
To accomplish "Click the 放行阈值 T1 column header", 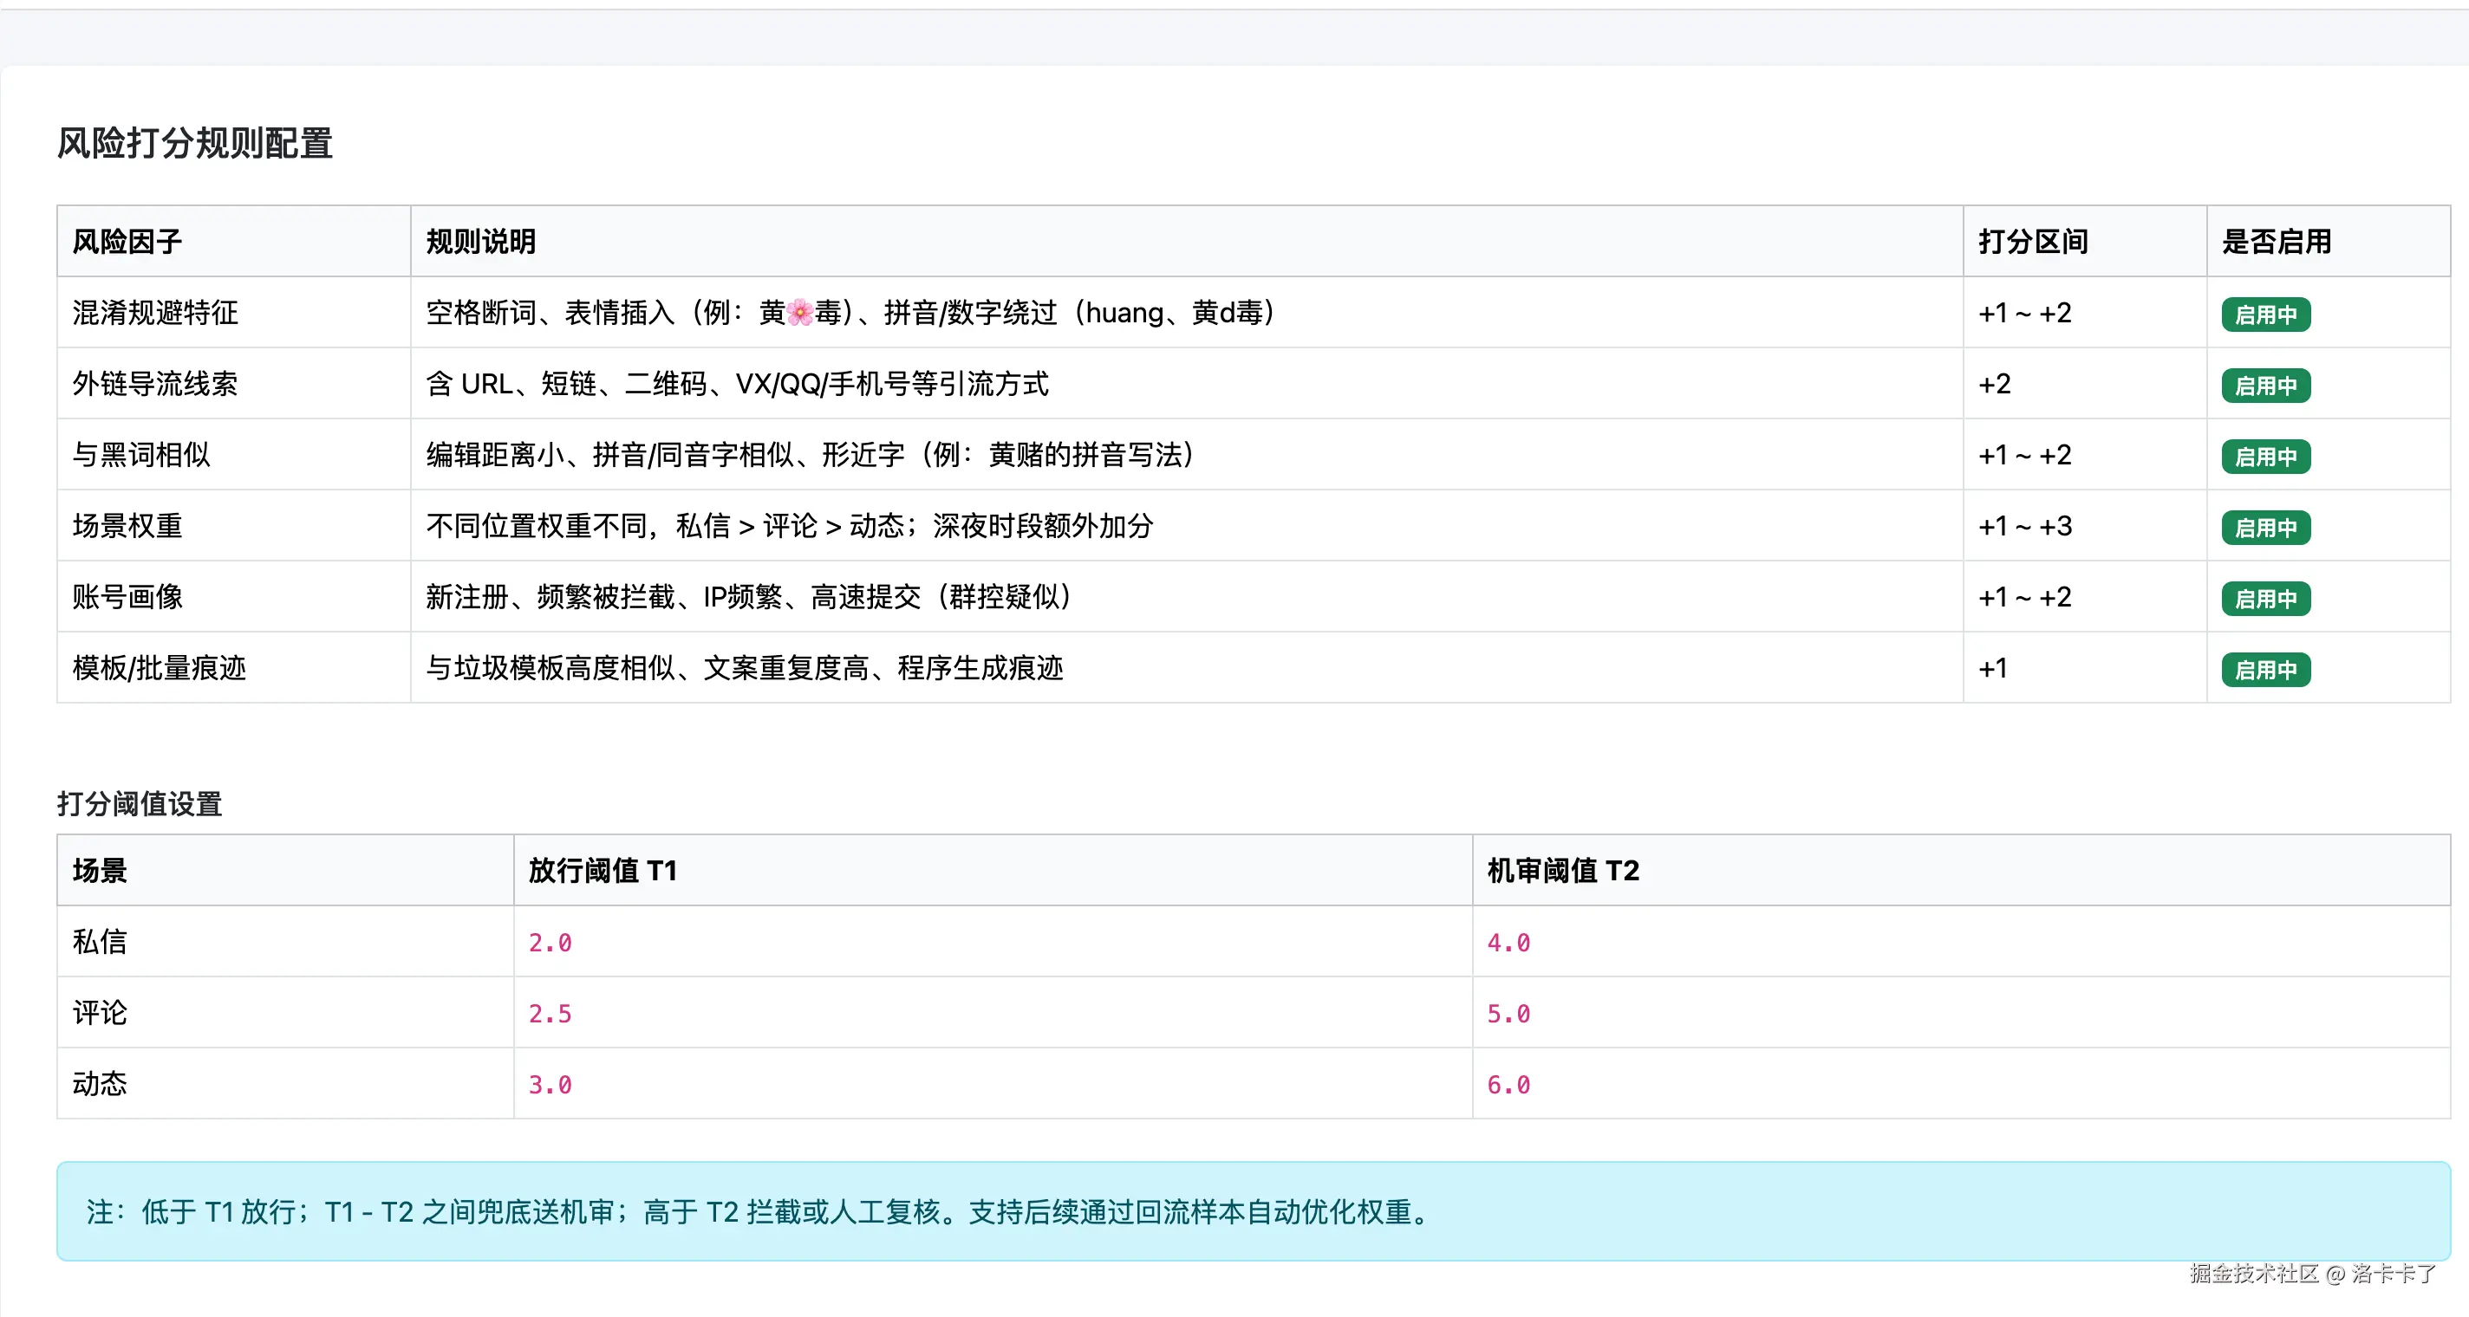I will tap(603, 870).
